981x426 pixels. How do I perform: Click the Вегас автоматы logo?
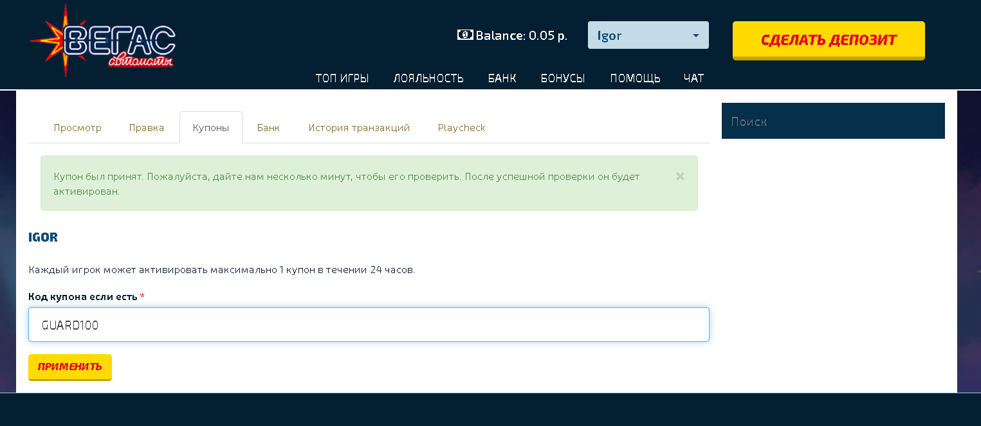click(x=103, y=40)
